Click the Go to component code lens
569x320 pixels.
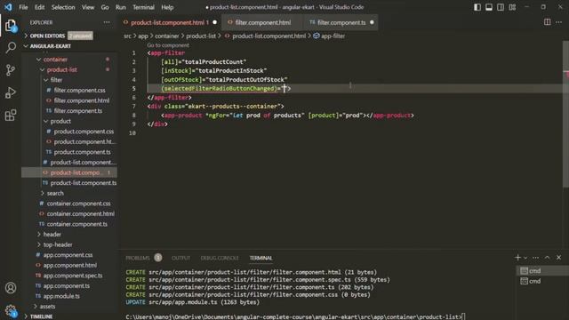168,45
